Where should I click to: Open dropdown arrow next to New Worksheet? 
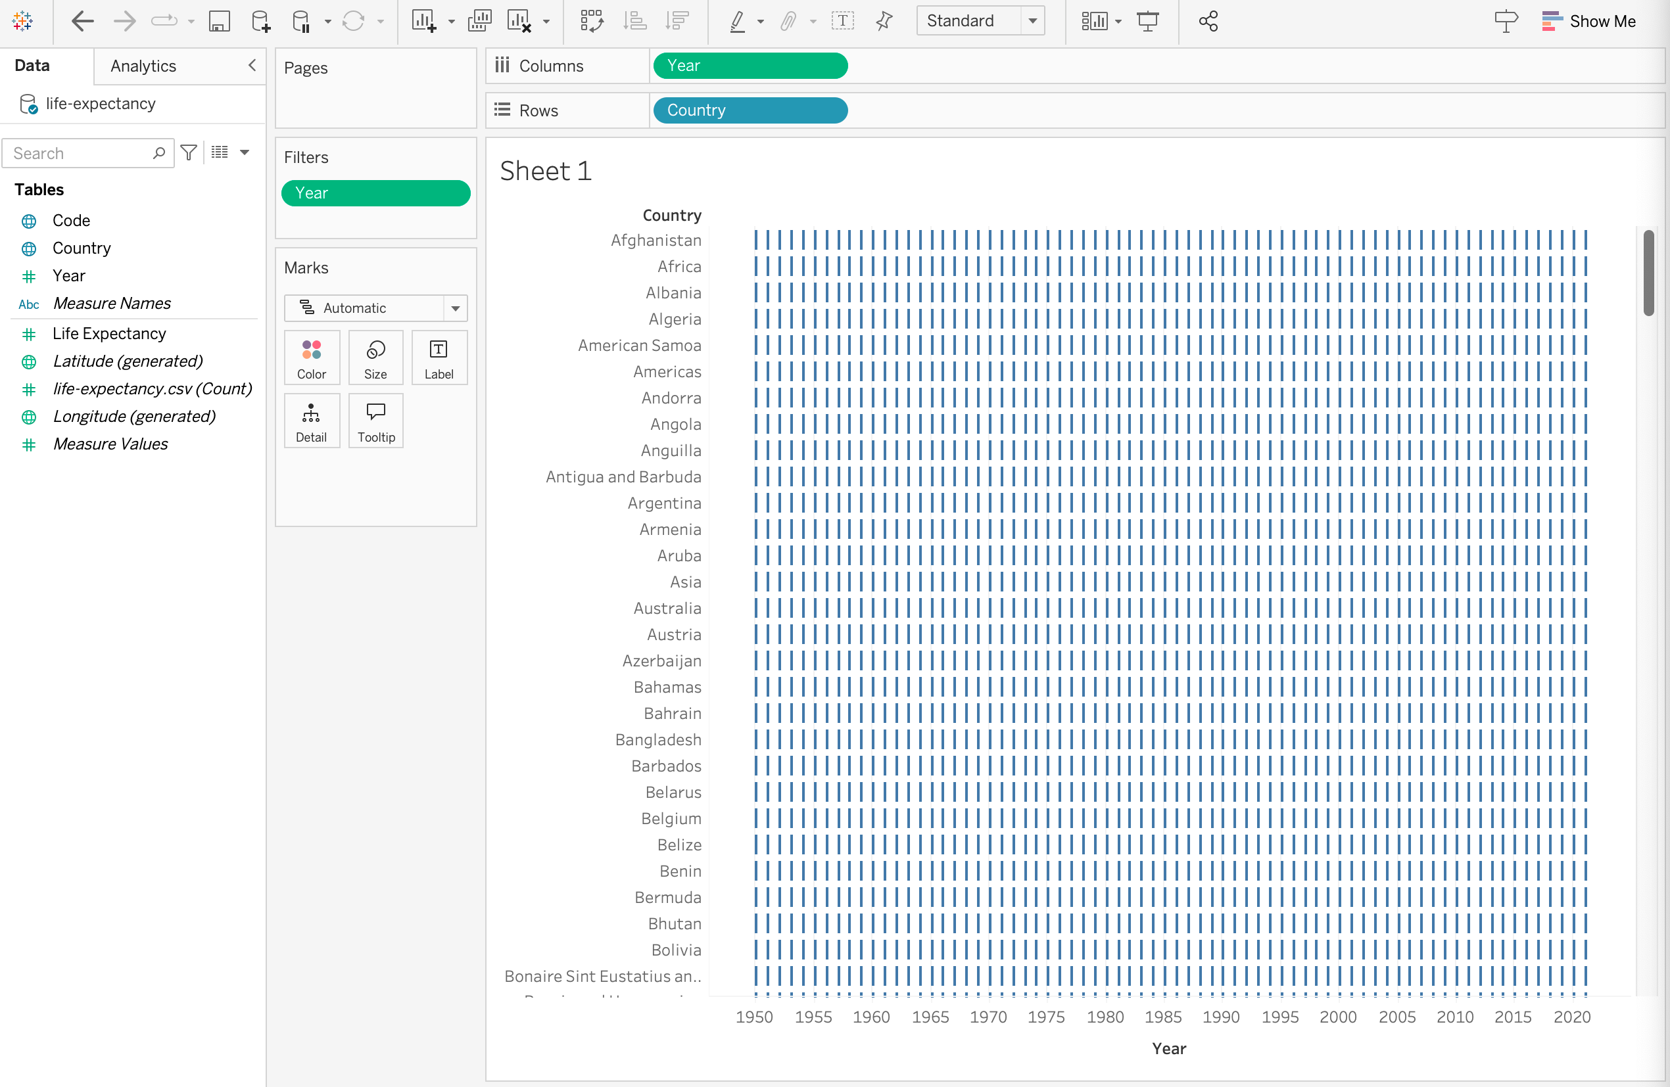[451, 22]
